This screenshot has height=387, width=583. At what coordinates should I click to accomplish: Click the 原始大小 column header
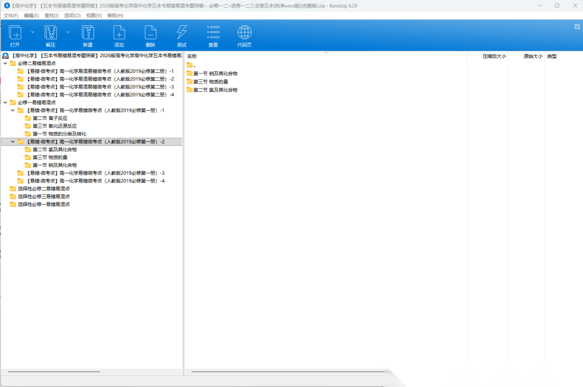532,56
